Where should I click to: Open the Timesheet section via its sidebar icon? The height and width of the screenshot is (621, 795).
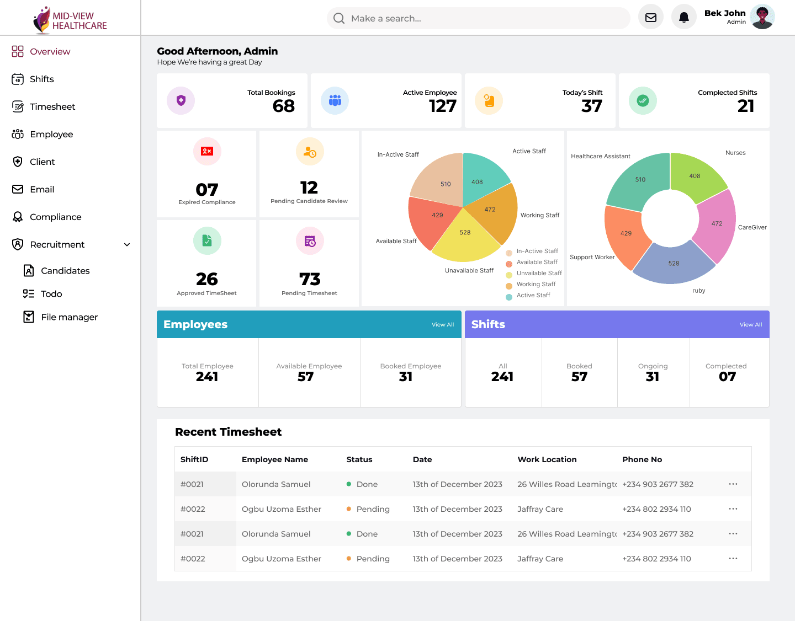tap(17, 106)
